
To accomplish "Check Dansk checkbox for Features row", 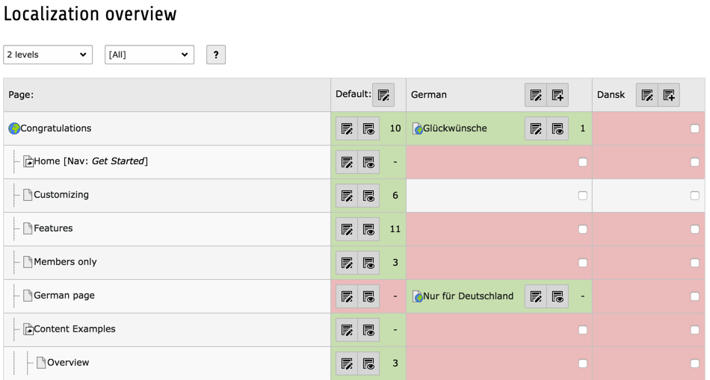I will pyautogui.click(x=694, y=229).
